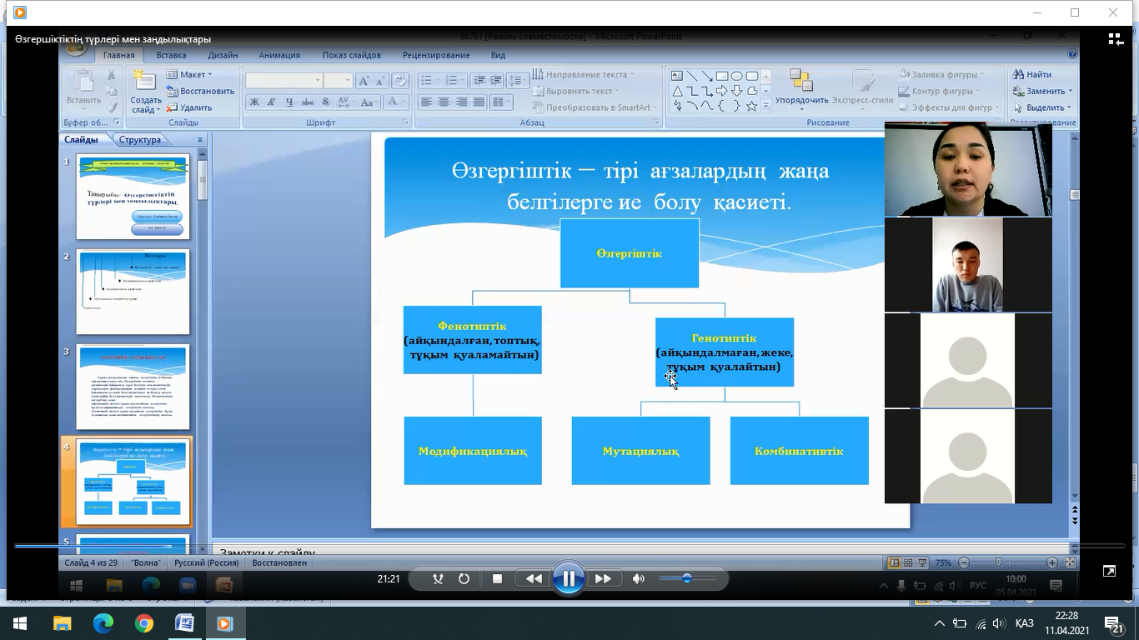
Task: Open the player view options icon
Action: 1116,39
